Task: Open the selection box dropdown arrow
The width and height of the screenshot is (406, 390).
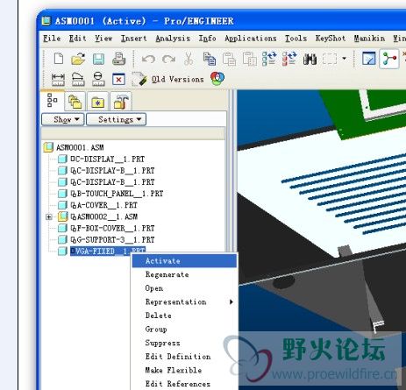Action: [x=344, y=59]
